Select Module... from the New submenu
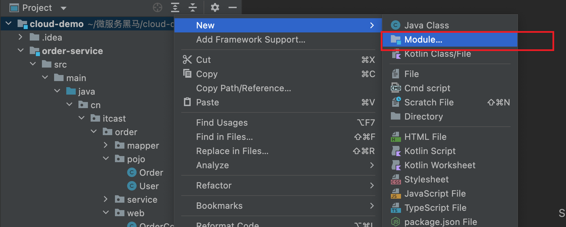The image size is (566, 227). [x=423, y=40]
